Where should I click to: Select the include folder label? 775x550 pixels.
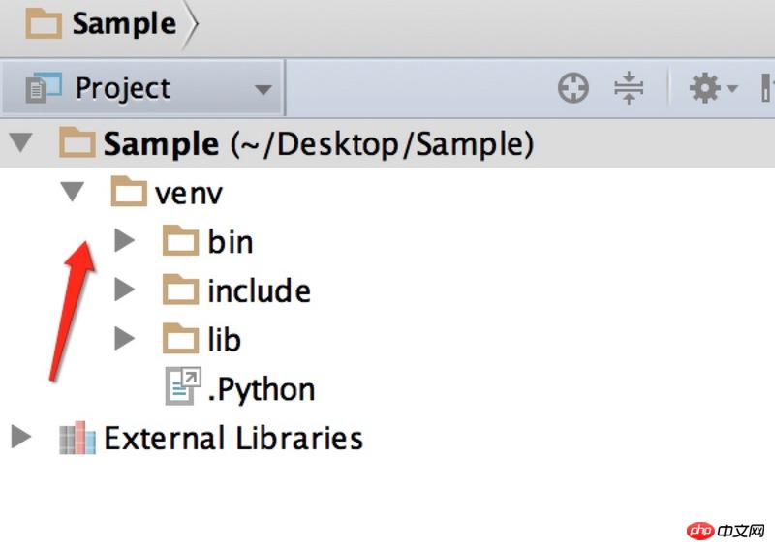(259, 290)
